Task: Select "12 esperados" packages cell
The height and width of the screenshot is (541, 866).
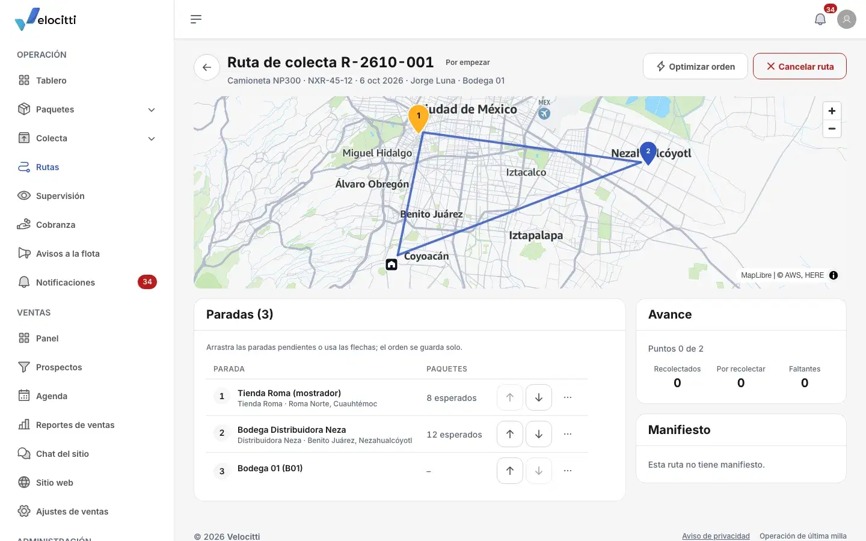Action: click(x=454, y=435)
